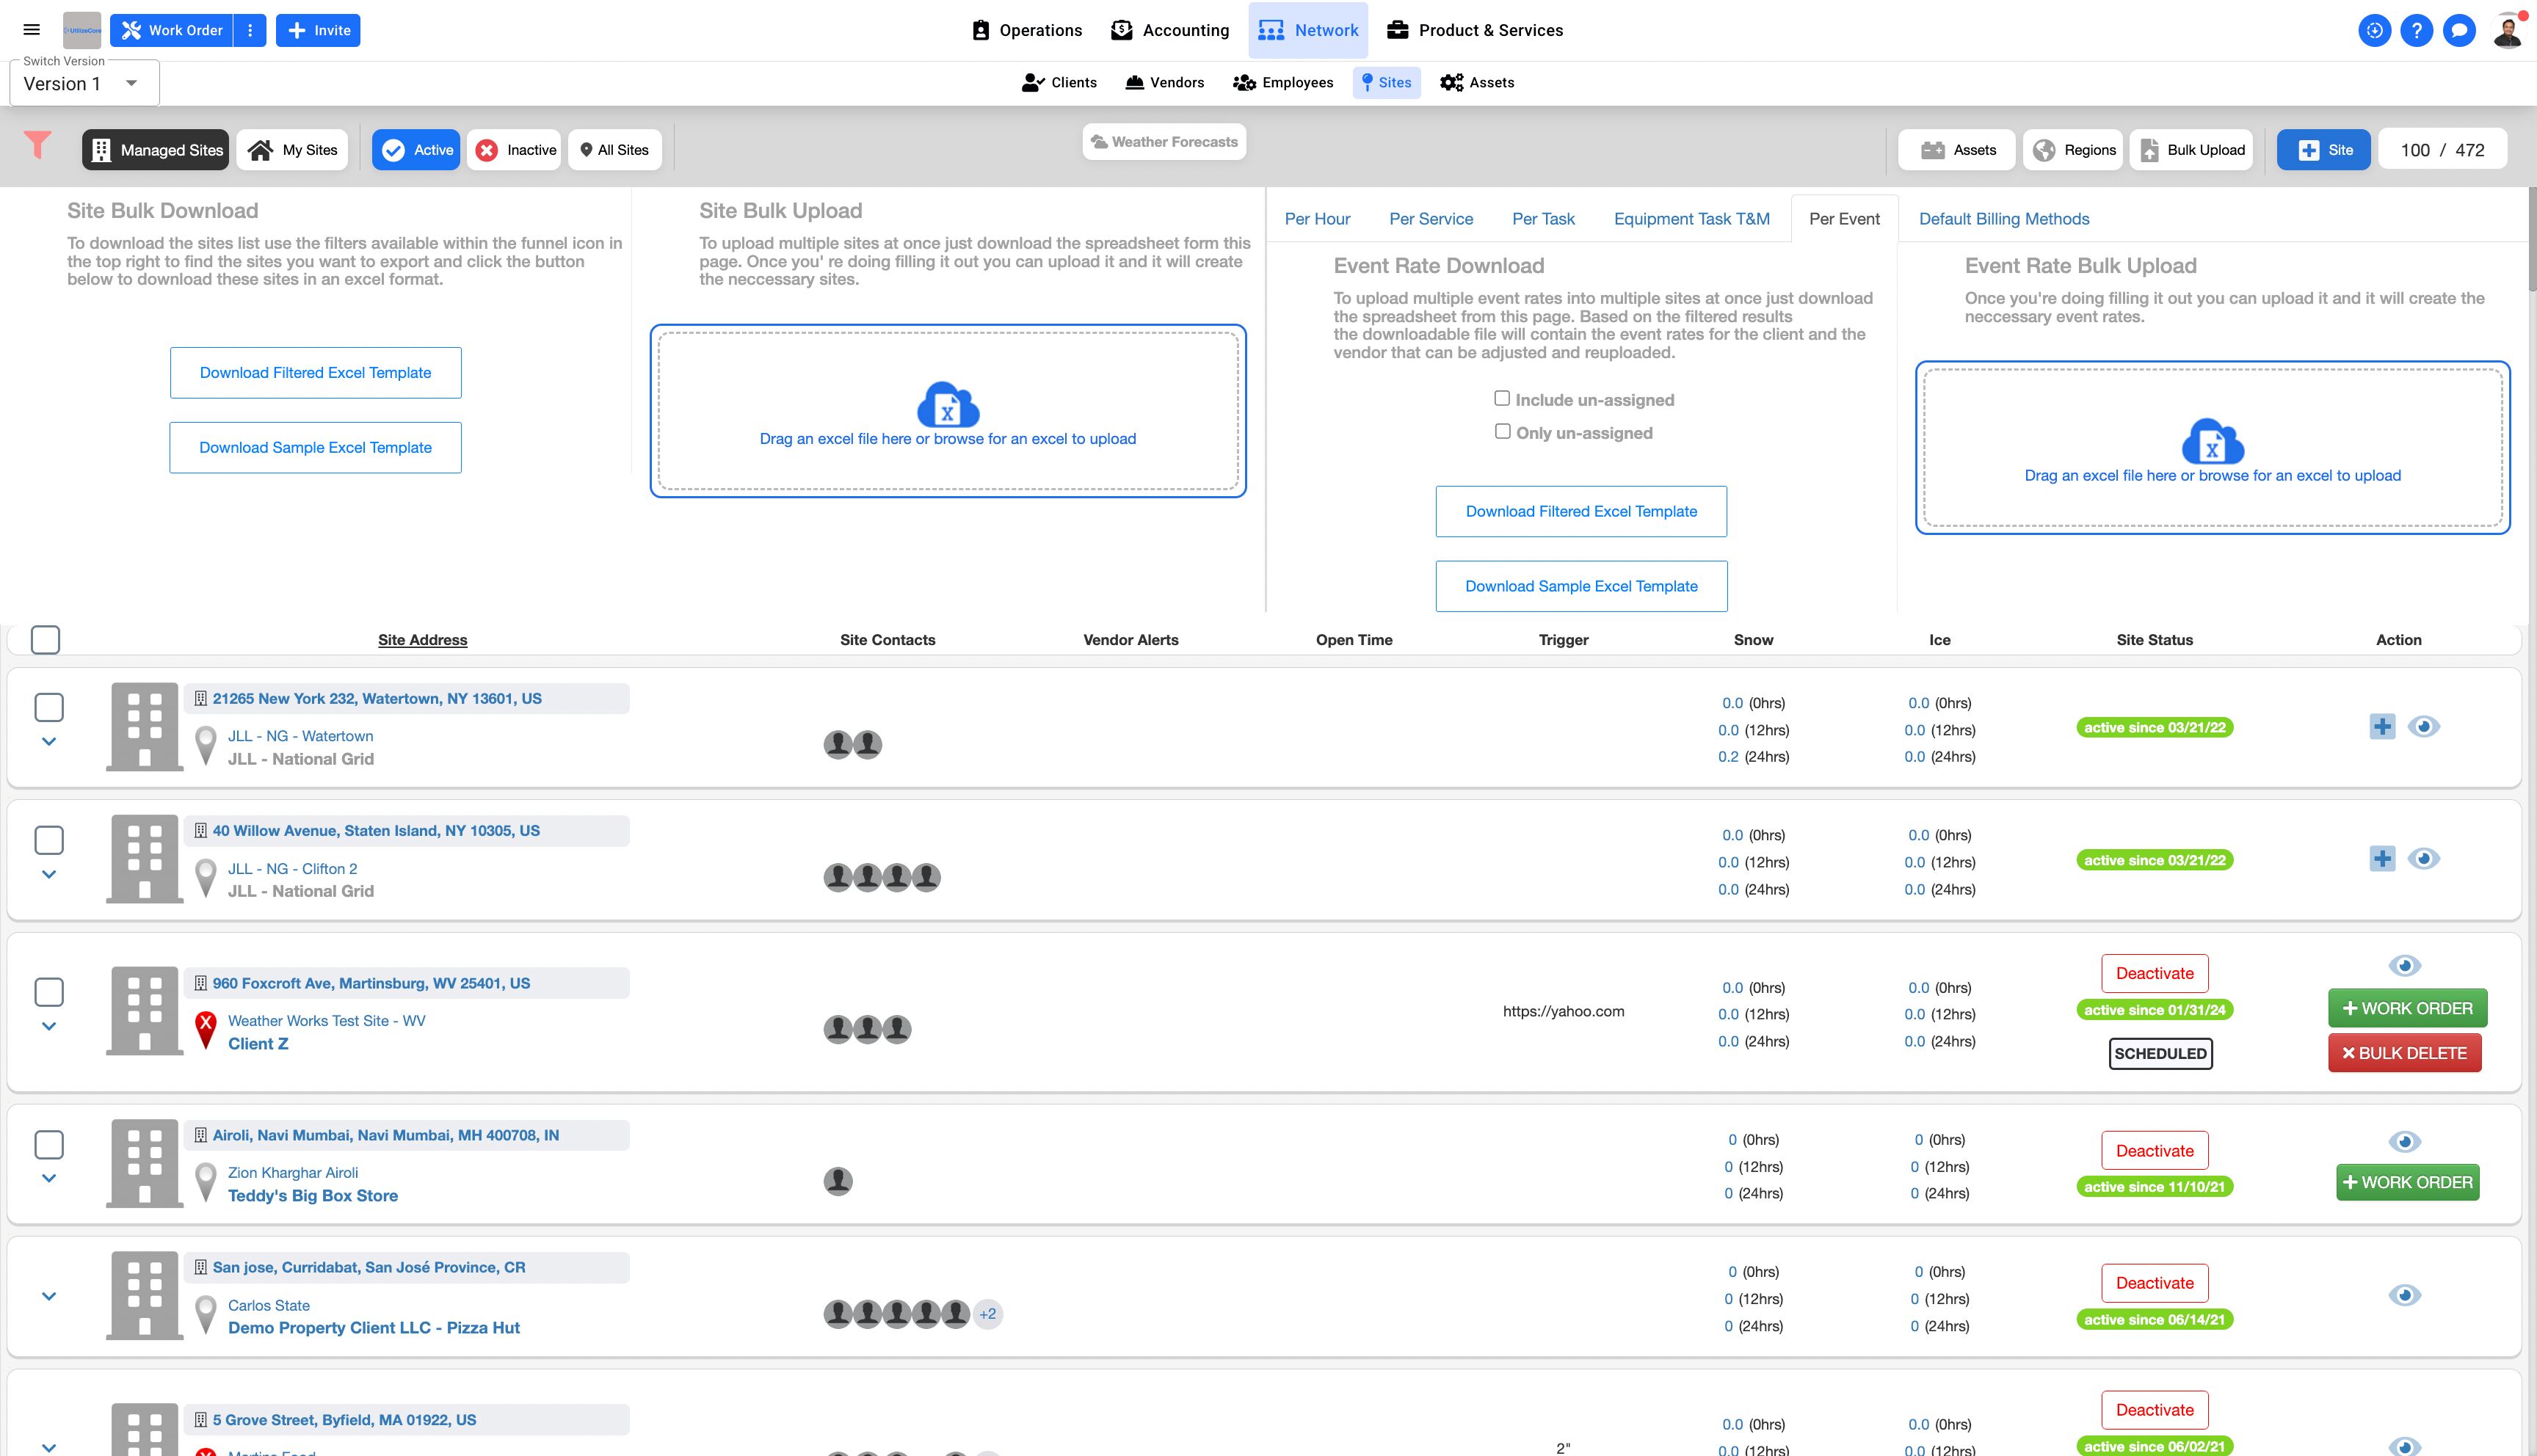
Task: Switch to the Per Hour tab
Action: tap(1316, 219)
